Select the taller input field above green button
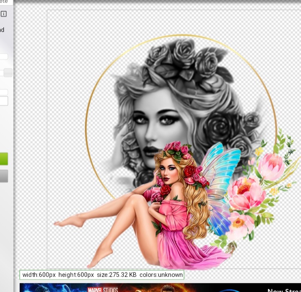Image resolution: width=301 pixels, height=292 pixels. tap(3, 101)
